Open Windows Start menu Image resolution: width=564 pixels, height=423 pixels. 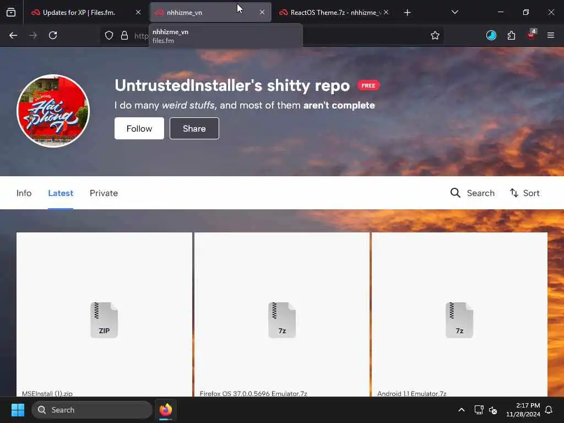click(x=18, y=410)
